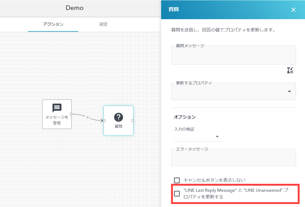The height and width of the screenshot is (207, 305).
Task: Click the chat bubble icon in メッセージを受信 node
Action: point(57,108)
